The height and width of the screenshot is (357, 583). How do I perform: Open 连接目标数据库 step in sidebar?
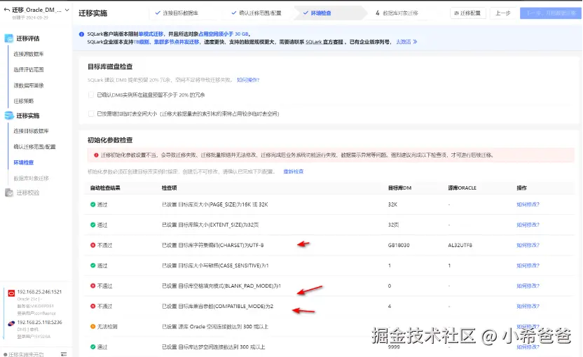coord(32,131)
